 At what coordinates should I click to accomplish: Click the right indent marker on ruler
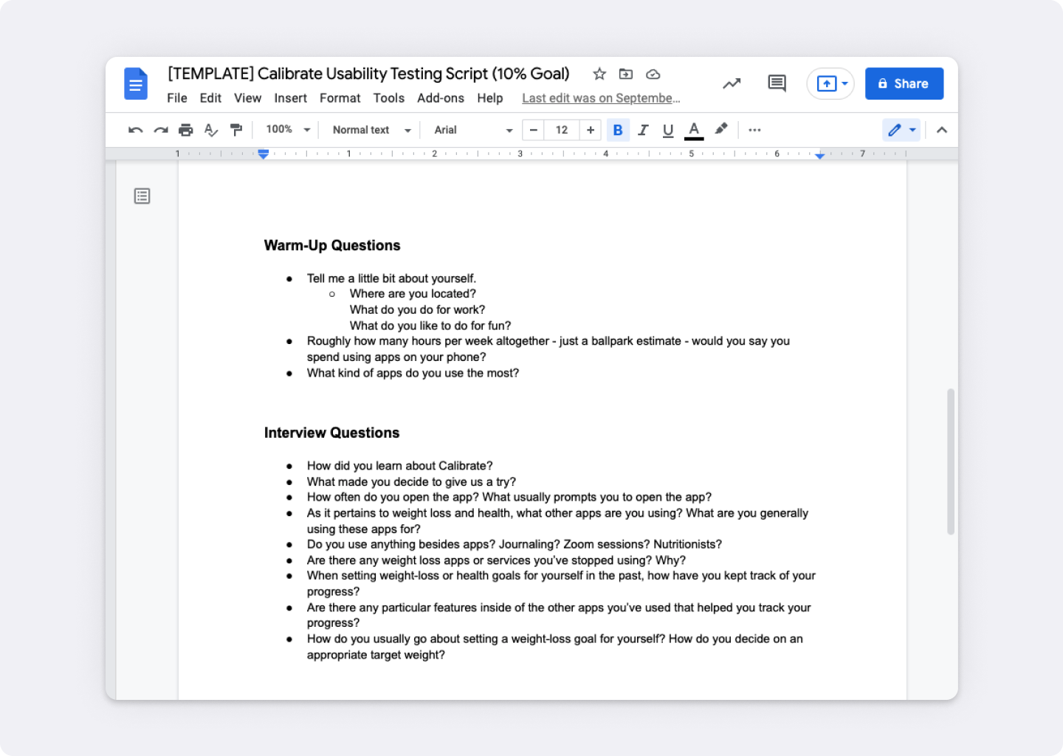[819, 156]
